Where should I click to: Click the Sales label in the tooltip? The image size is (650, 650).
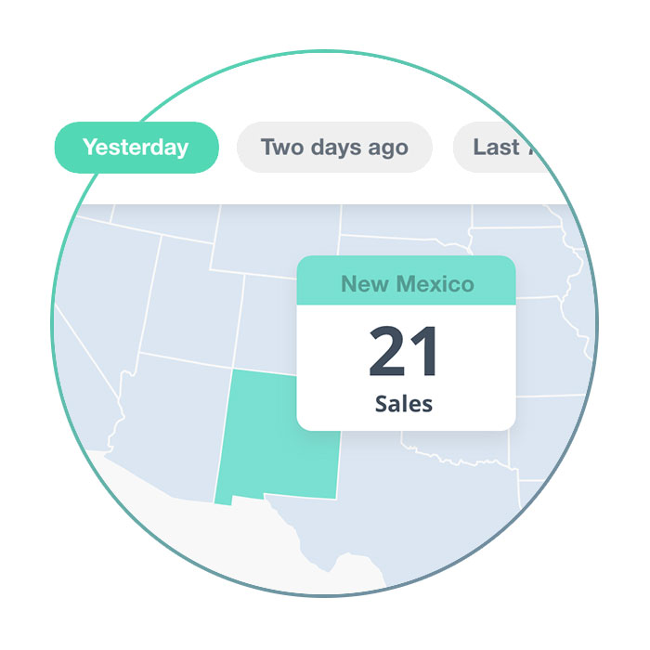tap(405, 404)
